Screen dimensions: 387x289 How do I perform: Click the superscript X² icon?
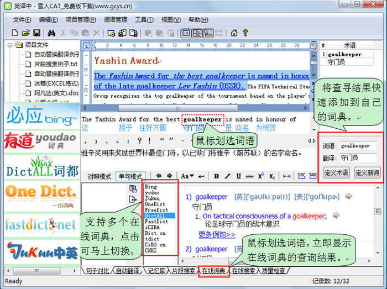[x=260, y=176]
